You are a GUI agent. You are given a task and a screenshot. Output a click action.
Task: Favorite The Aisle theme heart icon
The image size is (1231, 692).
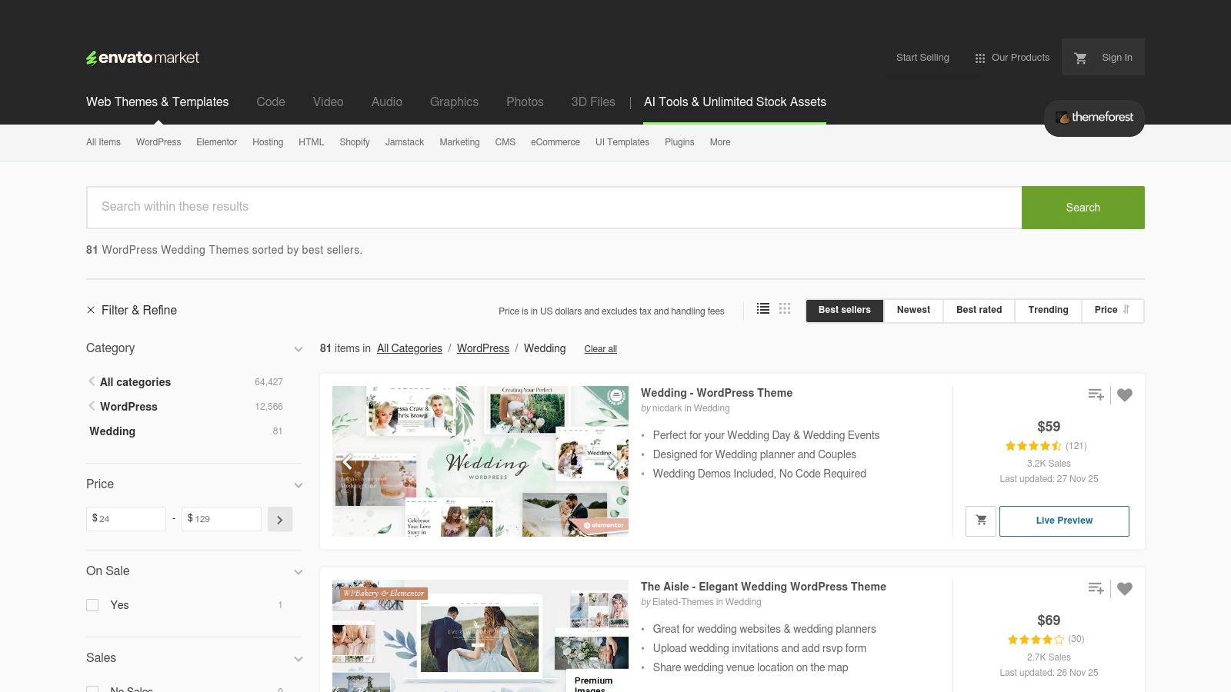point(1125,589)
